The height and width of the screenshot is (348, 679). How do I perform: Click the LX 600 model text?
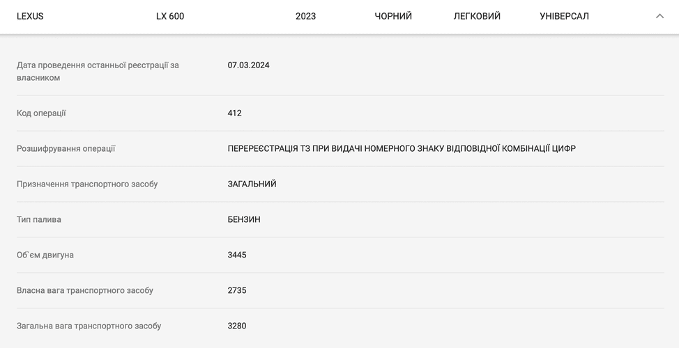coord(170,17)
